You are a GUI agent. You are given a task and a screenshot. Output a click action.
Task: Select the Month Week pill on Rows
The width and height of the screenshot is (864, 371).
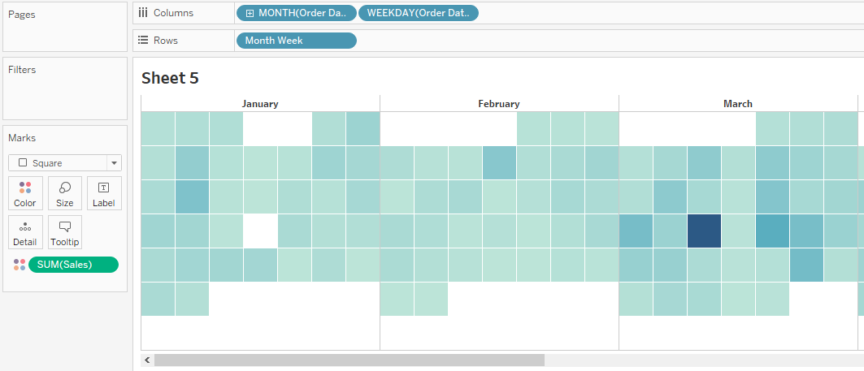point(296,41)
